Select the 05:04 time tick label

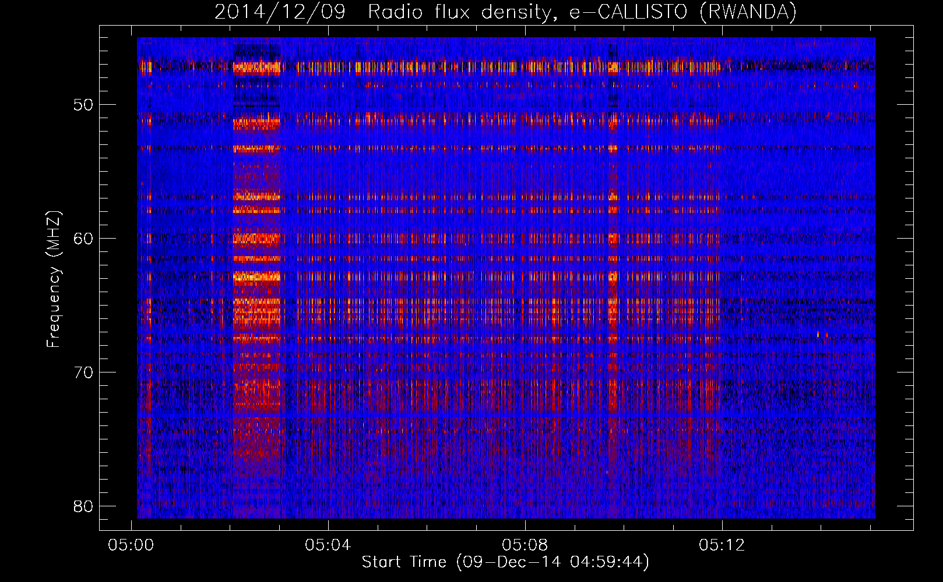click(x=328, y=545)
